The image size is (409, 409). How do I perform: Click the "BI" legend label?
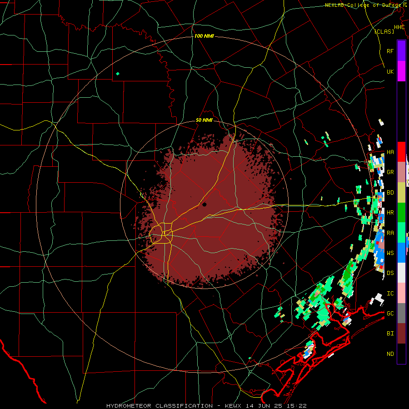click(390, 334)
